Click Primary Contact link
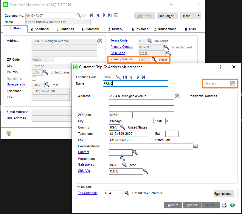The image size is (242, 214). [x=122, y=47]
